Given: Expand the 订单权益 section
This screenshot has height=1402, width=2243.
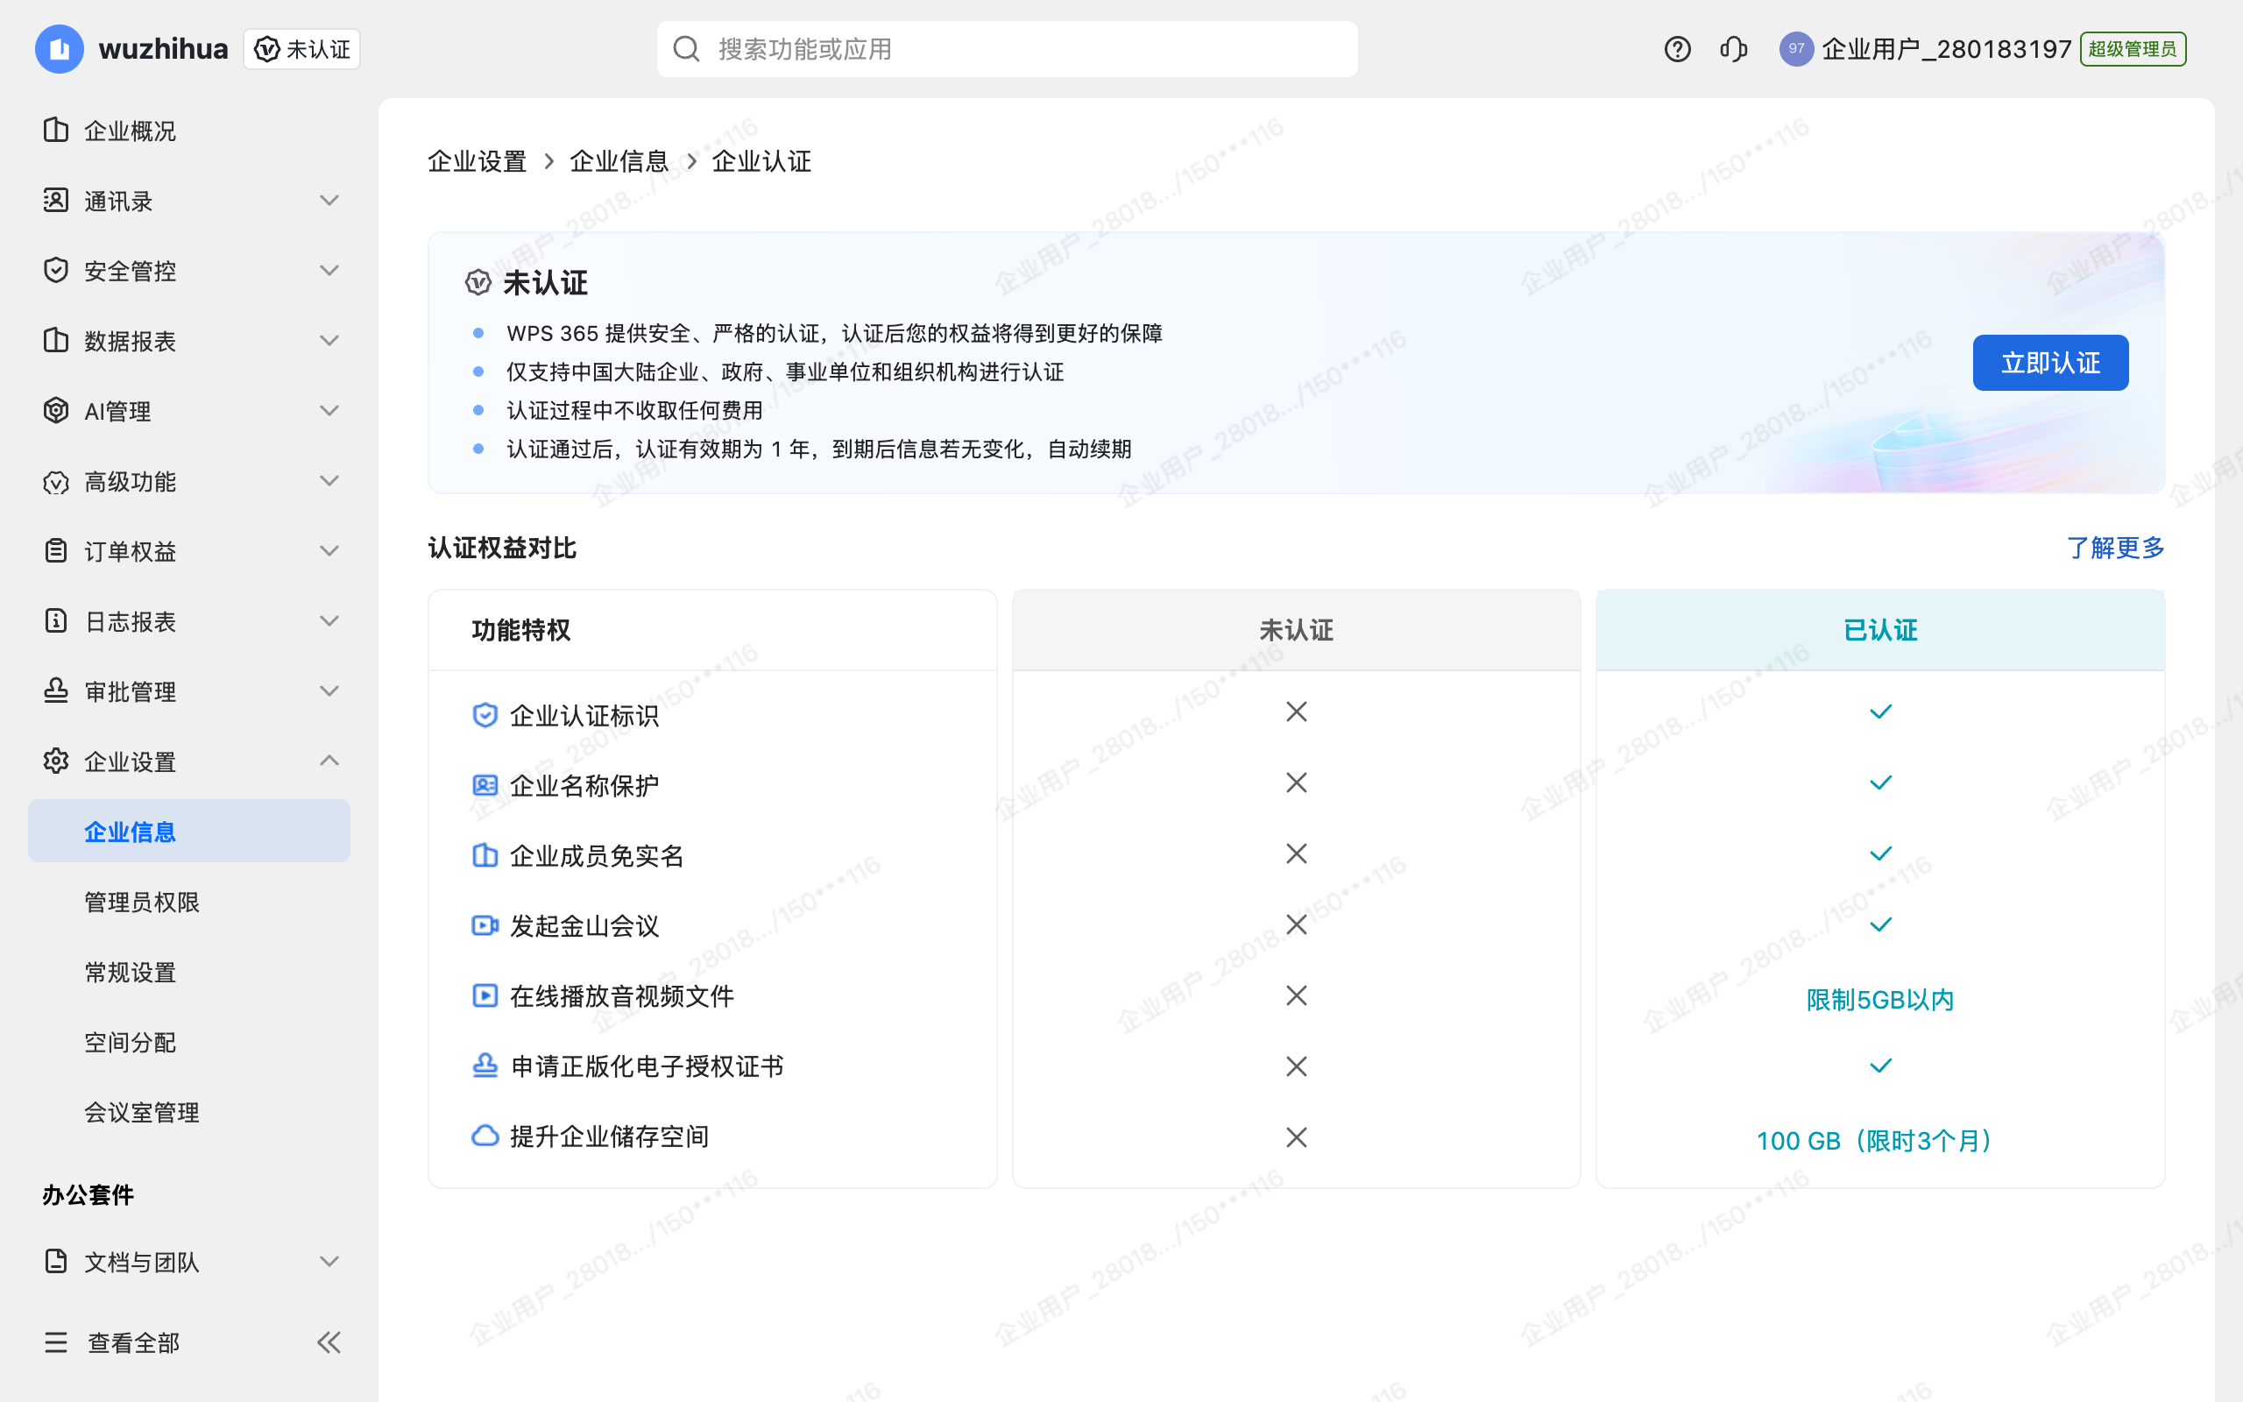Looking at the screenshot, I should click(x=329, y=551).
